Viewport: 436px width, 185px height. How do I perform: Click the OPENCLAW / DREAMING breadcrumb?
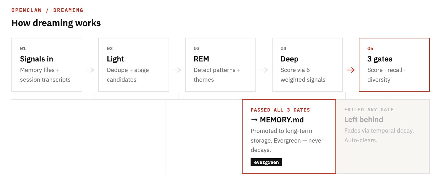(x=47, y=10)
